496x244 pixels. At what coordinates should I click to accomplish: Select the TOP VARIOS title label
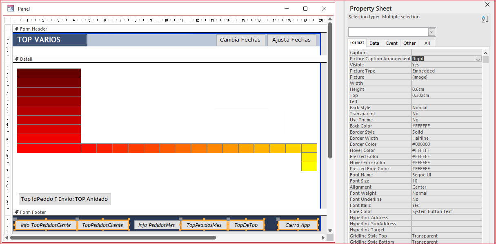[51, 40]
